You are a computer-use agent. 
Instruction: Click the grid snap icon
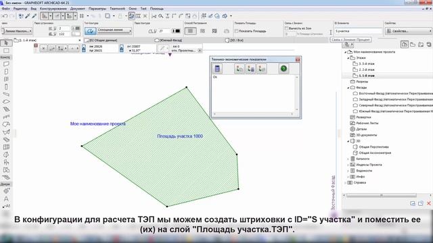pos(82,16)
